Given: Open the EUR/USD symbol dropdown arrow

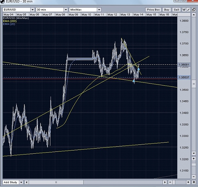Looking at the screenshot, I should pos(32,10).
